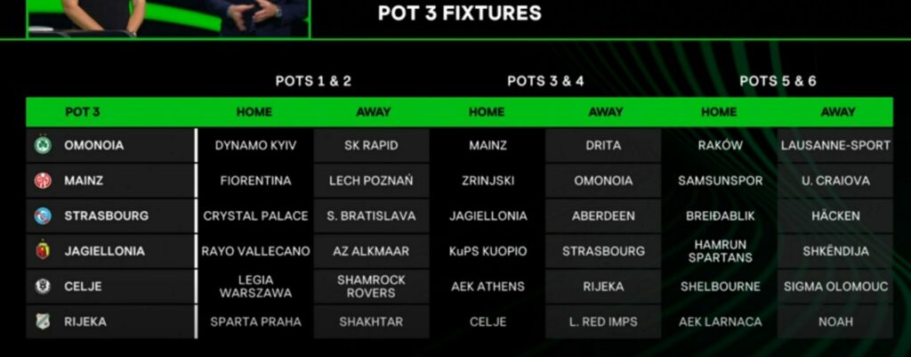
Task: Click the Strasbourg club crest icon
Action: (42, 215)
